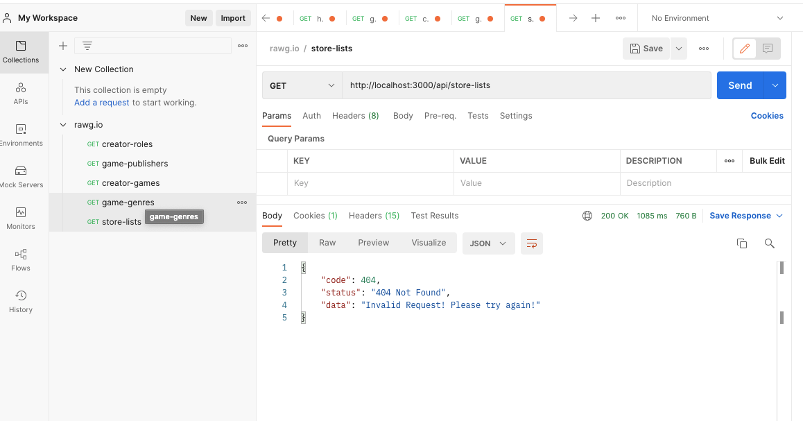Collapse the rawg.io collection
Viewport: 803px width, 421px height.
63,125
